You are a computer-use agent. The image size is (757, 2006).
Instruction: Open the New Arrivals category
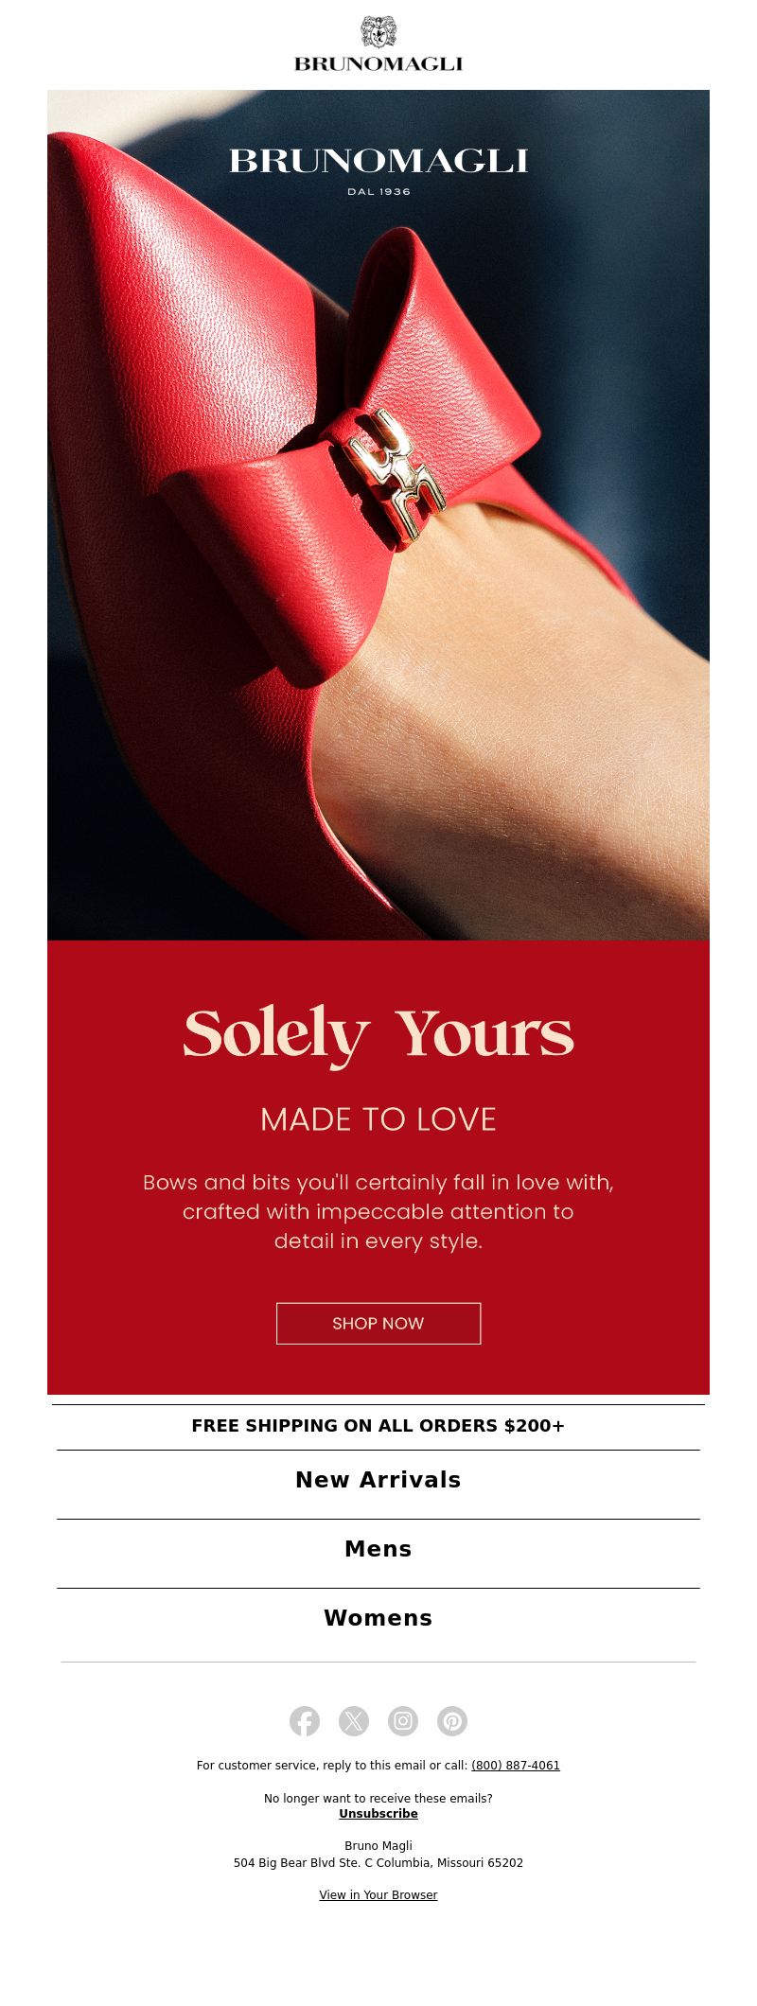(x=378, y=1480)
